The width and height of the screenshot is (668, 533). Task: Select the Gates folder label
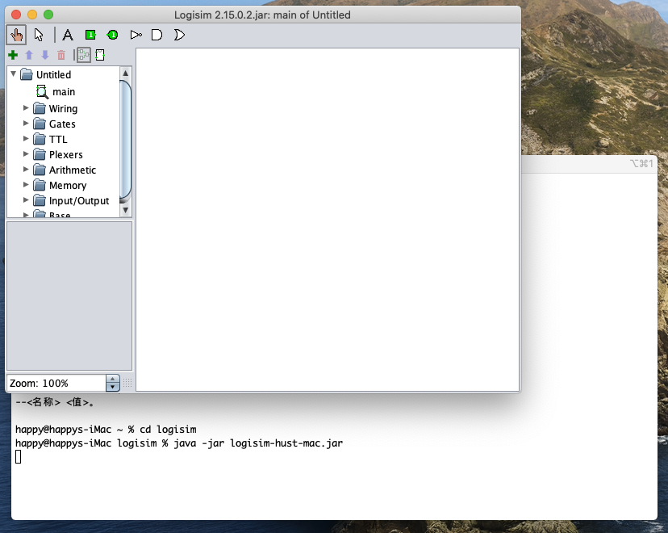pos(62,124)
